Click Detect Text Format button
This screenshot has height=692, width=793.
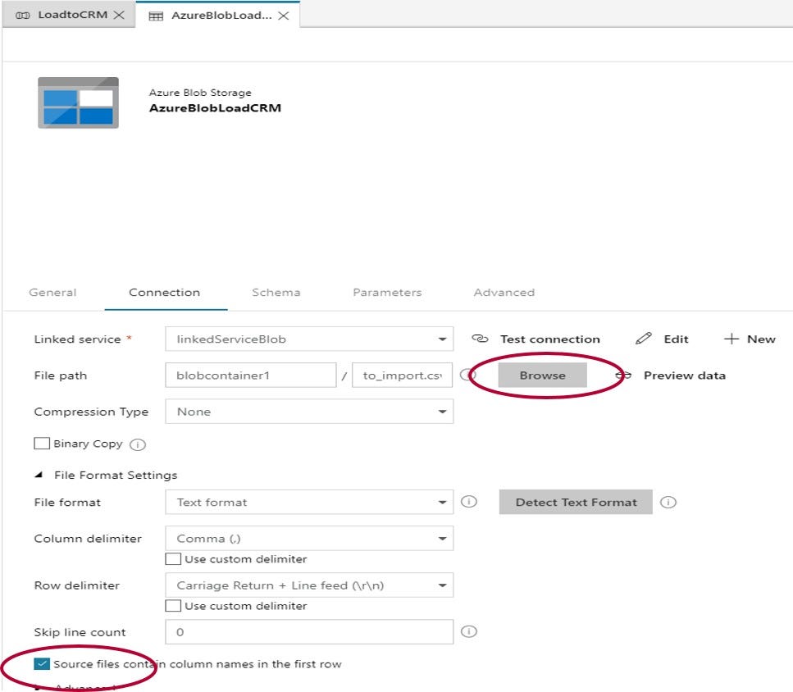(576, 502)
